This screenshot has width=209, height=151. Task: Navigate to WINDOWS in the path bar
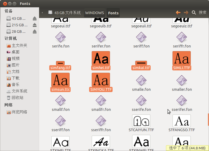(95, 13)
